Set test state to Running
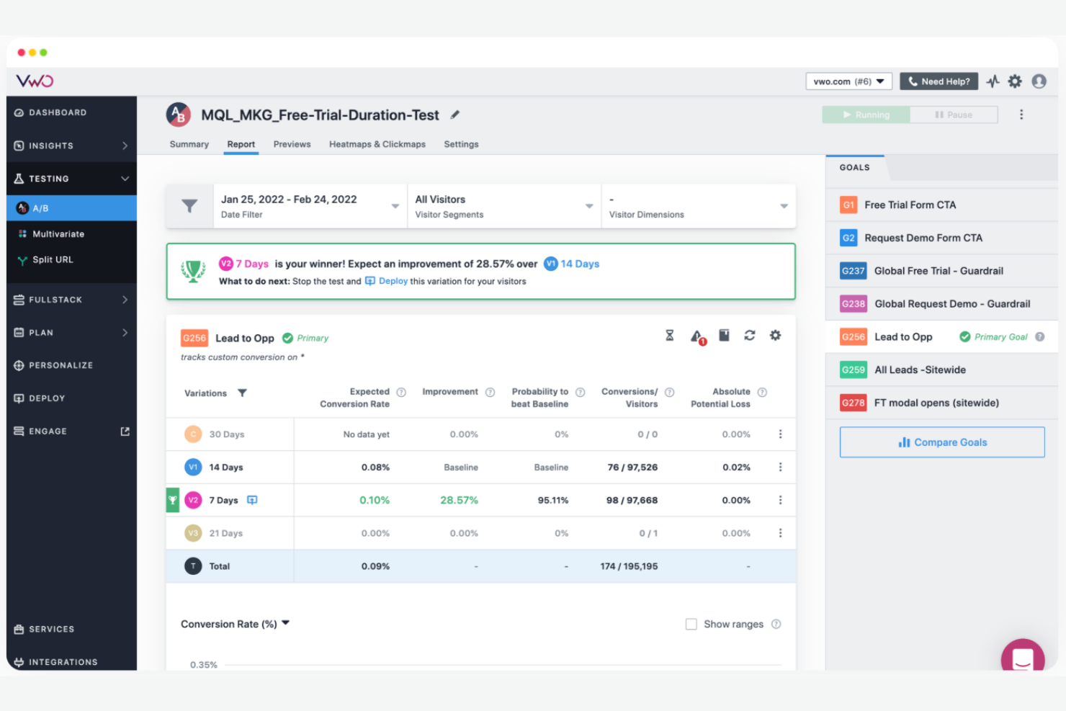The height and width of the screenshot is (711, 1066). tap(866, 115)
